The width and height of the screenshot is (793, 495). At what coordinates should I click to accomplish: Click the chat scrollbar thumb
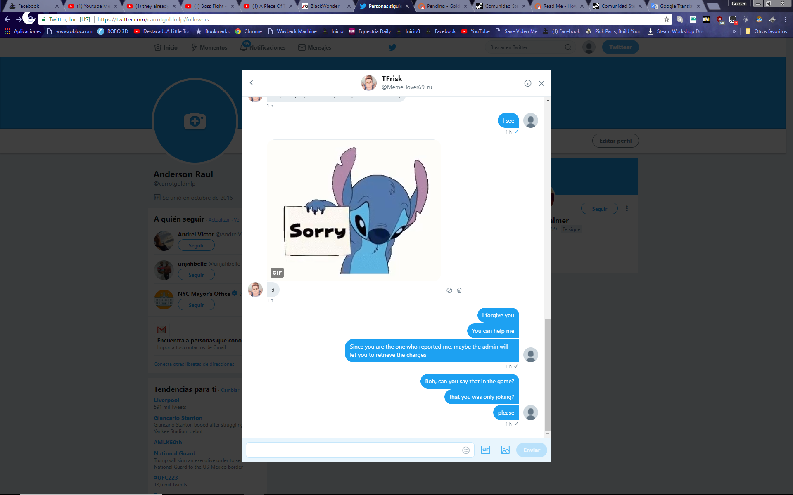[x=548, y=374]
